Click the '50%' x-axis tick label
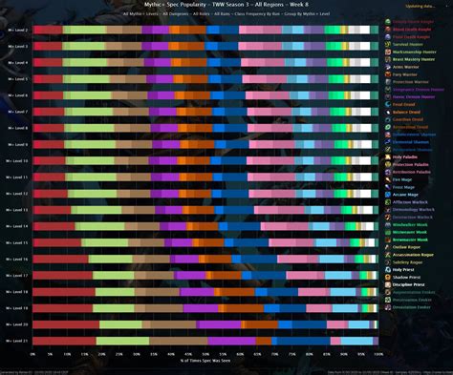The height and width of the screenshot is (375, 453). pyautogui.click(x=205, y=354)
